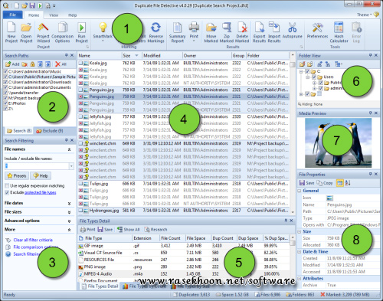Screen dimensions: 383x301
Task: Toggle the Exclude protected file types checkbox
Action: coord(7,192)
